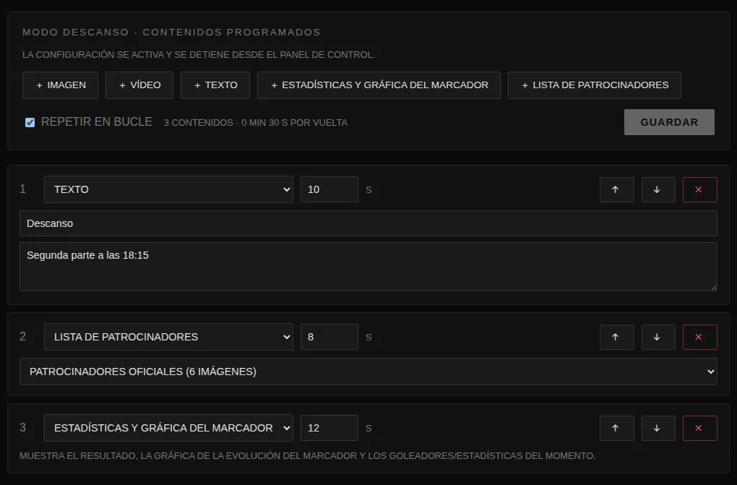Click the Muestra el resultado description text
Viewport: 737px width, 485px height.
[x=307, y=456]
